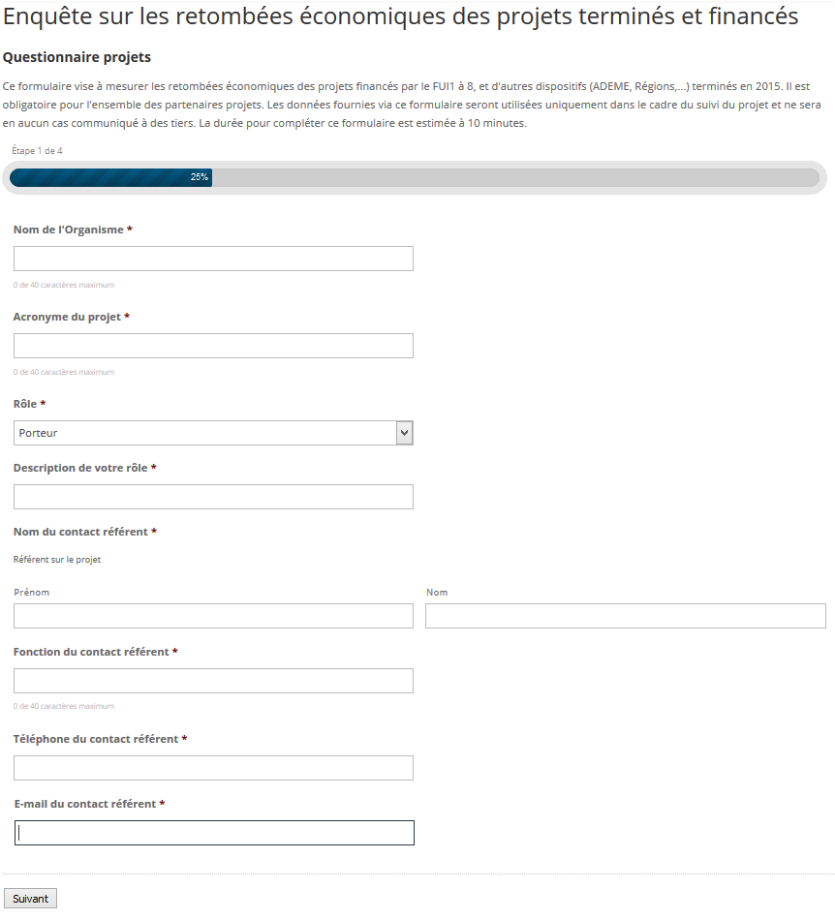The height and width of the screenshot is (920, 835).
Task: Expand the Rôle dropdown arrow
Action: [405, 433]
